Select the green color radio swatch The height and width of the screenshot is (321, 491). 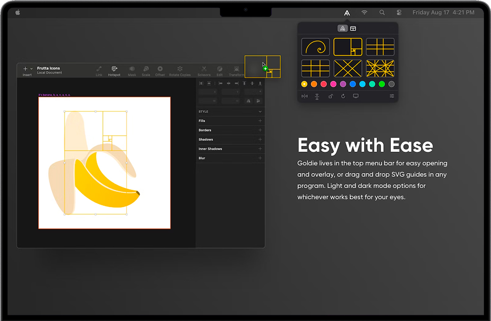tap(382, 84)
